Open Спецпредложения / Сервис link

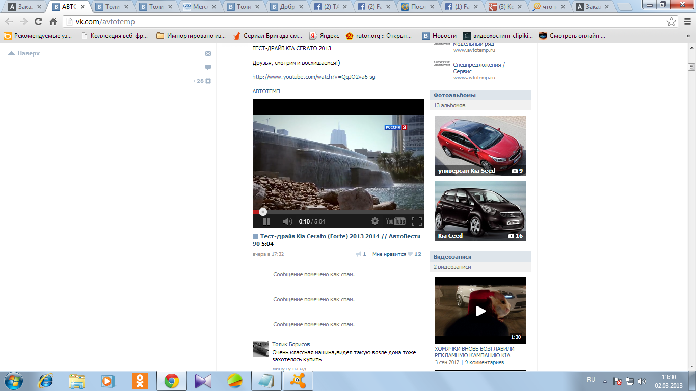[x=479, y=68]
